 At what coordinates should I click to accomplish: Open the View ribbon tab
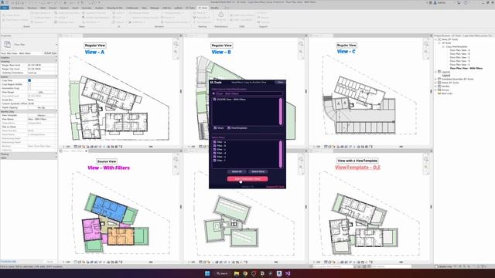(145, 8)
